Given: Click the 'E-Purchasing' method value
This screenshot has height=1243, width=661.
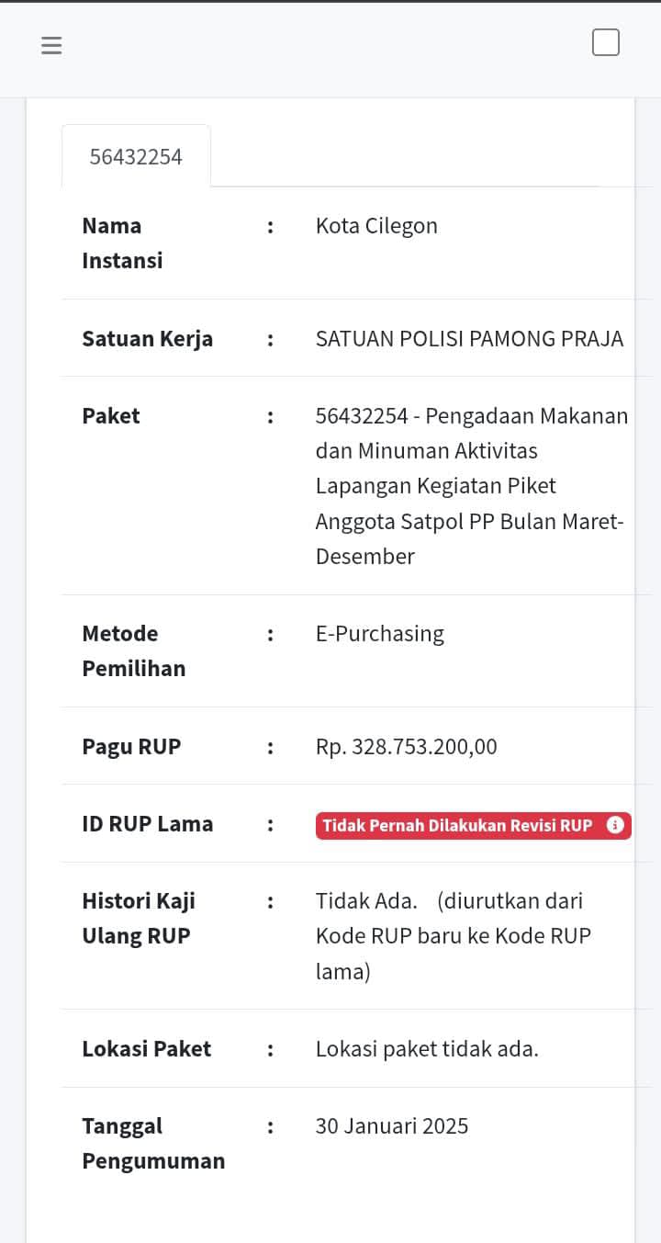Looking at the screenshot, I should coord(379,634).
